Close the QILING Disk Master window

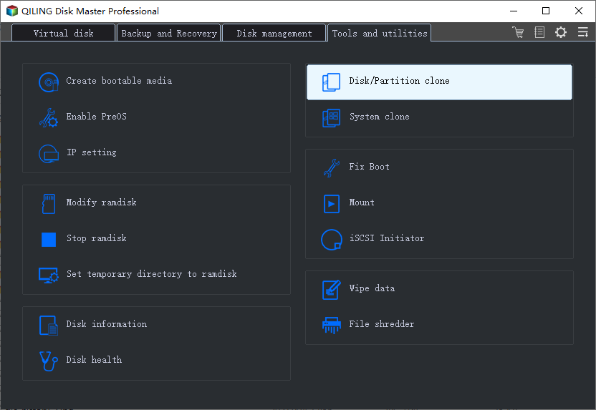(x=579, y=11)
